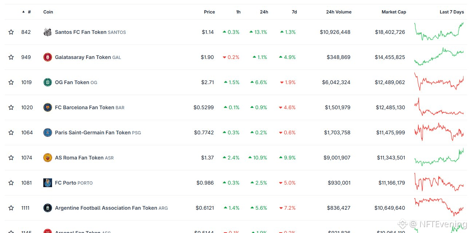470x233 pixels.
Task: Click rank number 842
Action: 26,32
